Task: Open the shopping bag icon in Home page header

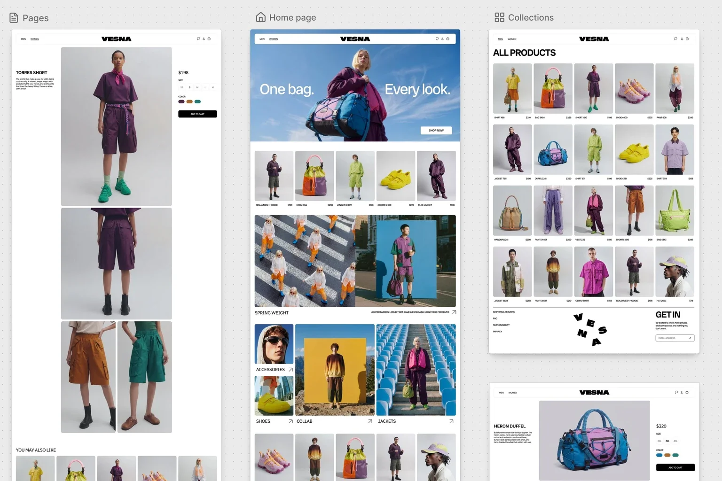Action: (x=448, y=39)
